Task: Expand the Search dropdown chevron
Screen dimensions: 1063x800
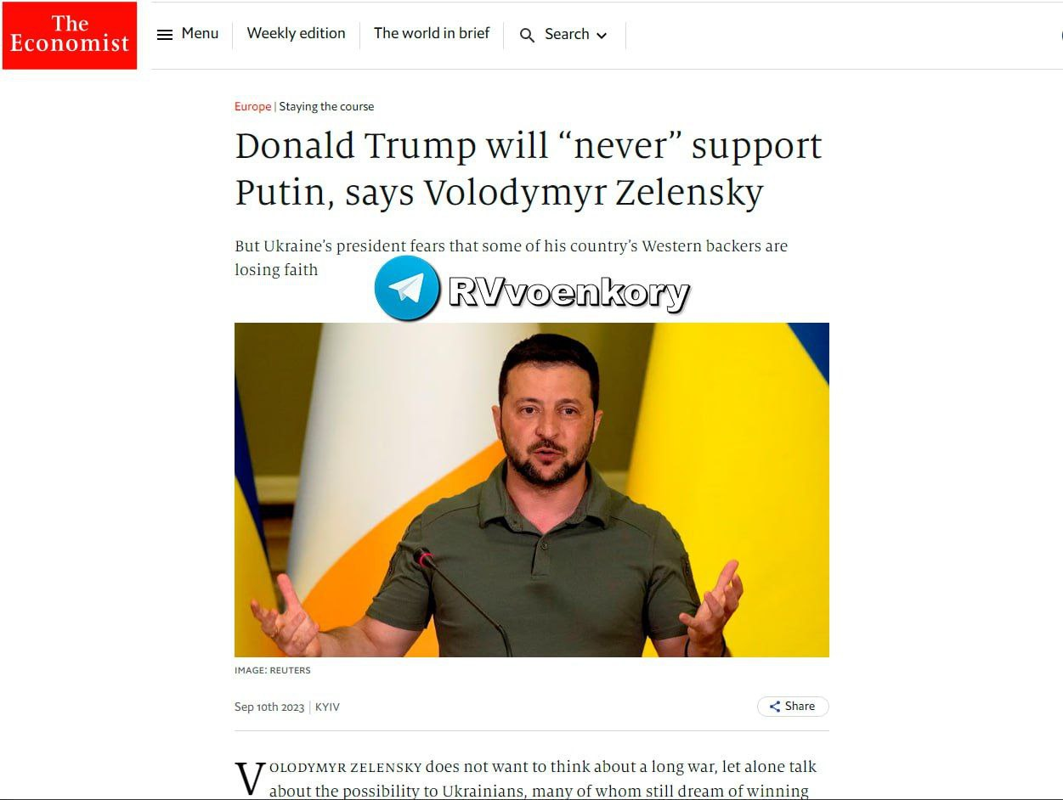Action: click(602, 36)
